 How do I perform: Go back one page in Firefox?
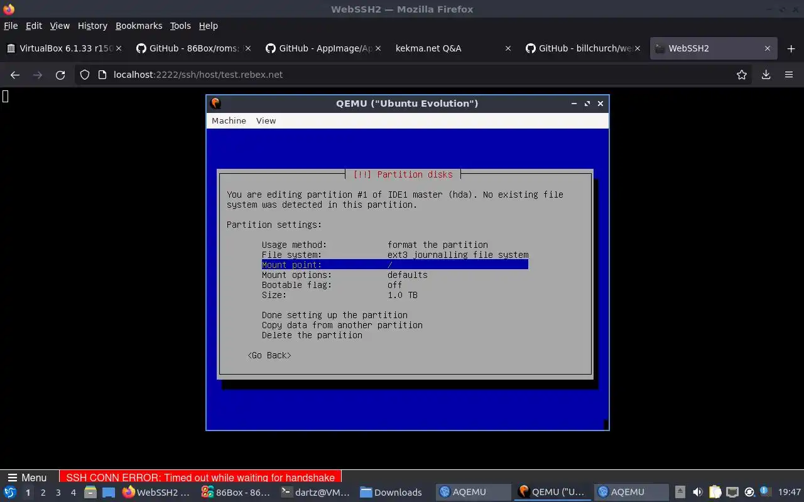(15, 75)
